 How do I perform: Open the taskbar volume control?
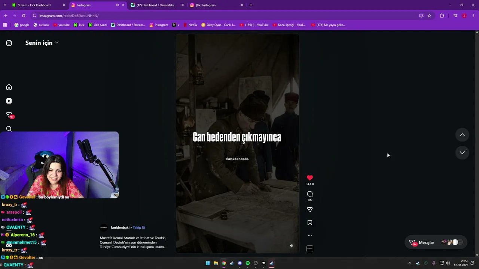[448, 263]
